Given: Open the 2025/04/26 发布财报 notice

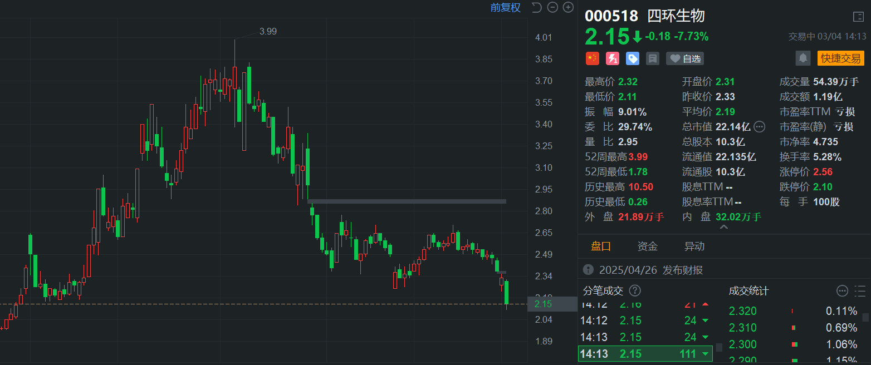Looking at the screenshot, I should tap(650, 270).
